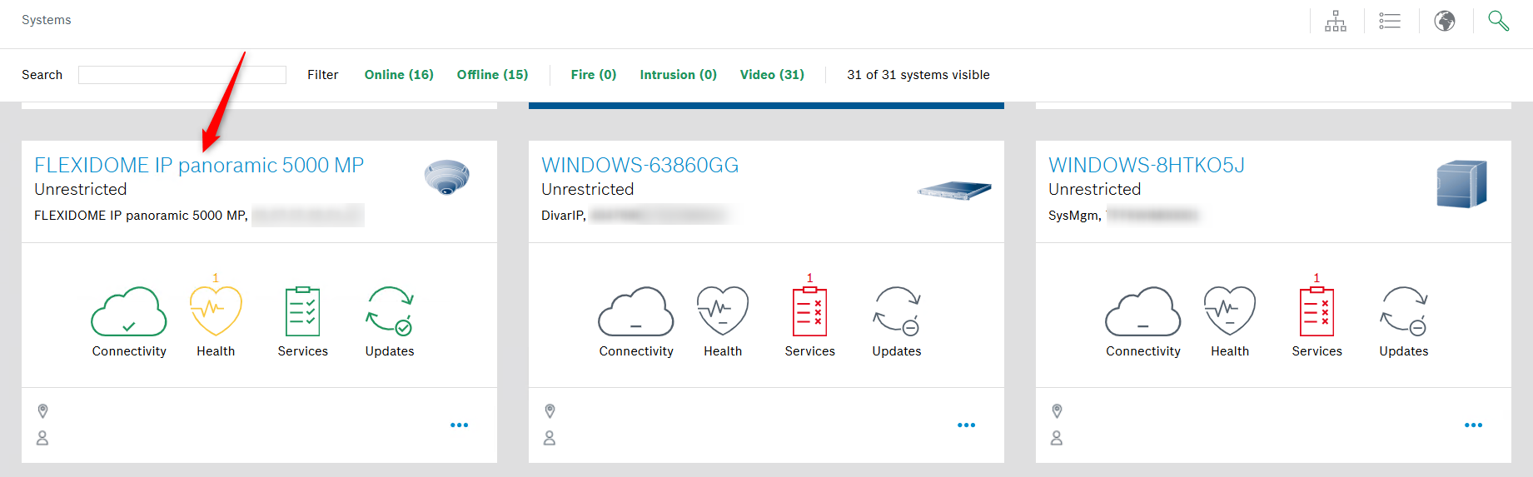This screenshot has width=1533, height=477.
Task: Select the Intrusion (0) filter
Action: 678,75
